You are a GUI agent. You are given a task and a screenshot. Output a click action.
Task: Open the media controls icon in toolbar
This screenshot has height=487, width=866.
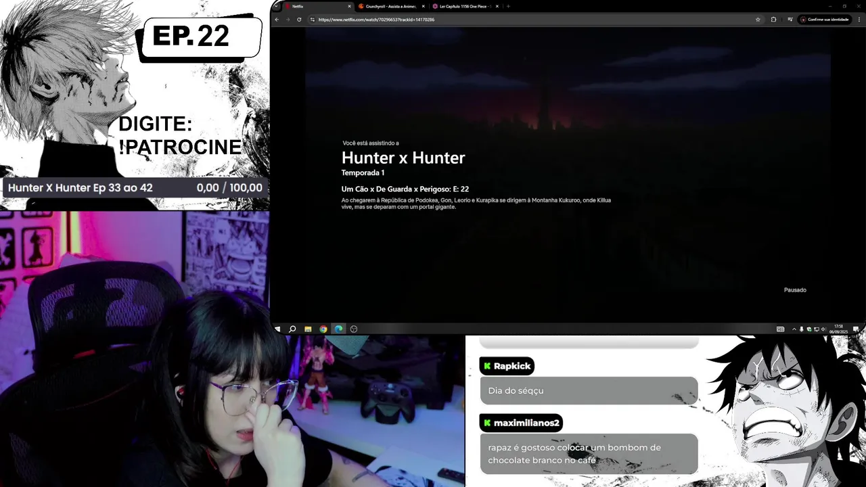coord(790,20)
